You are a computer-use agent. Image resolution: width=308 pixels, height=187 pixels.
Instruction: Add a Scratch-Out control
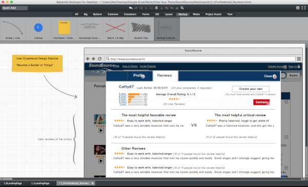(141, 29)
